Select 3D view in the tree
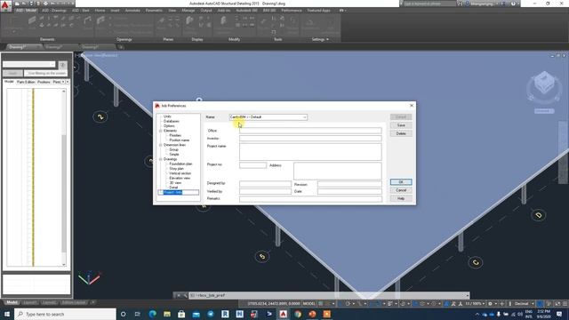The image size is (569, 320). point(175,182)
